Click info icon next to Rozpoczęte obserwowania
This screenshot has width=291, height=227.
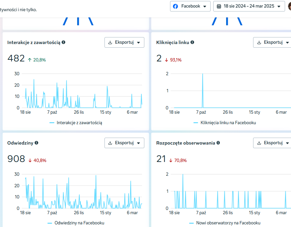(218, 143)
